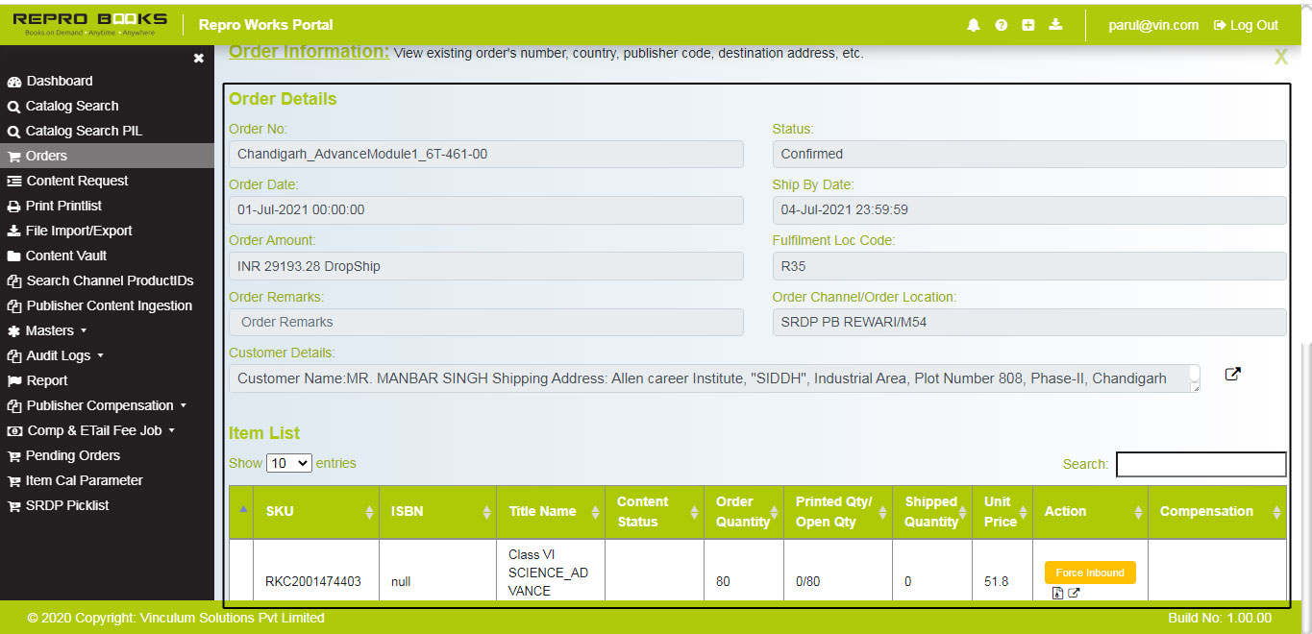
Task: Click the Force Inbound button
Action: tap(1090, 573)
